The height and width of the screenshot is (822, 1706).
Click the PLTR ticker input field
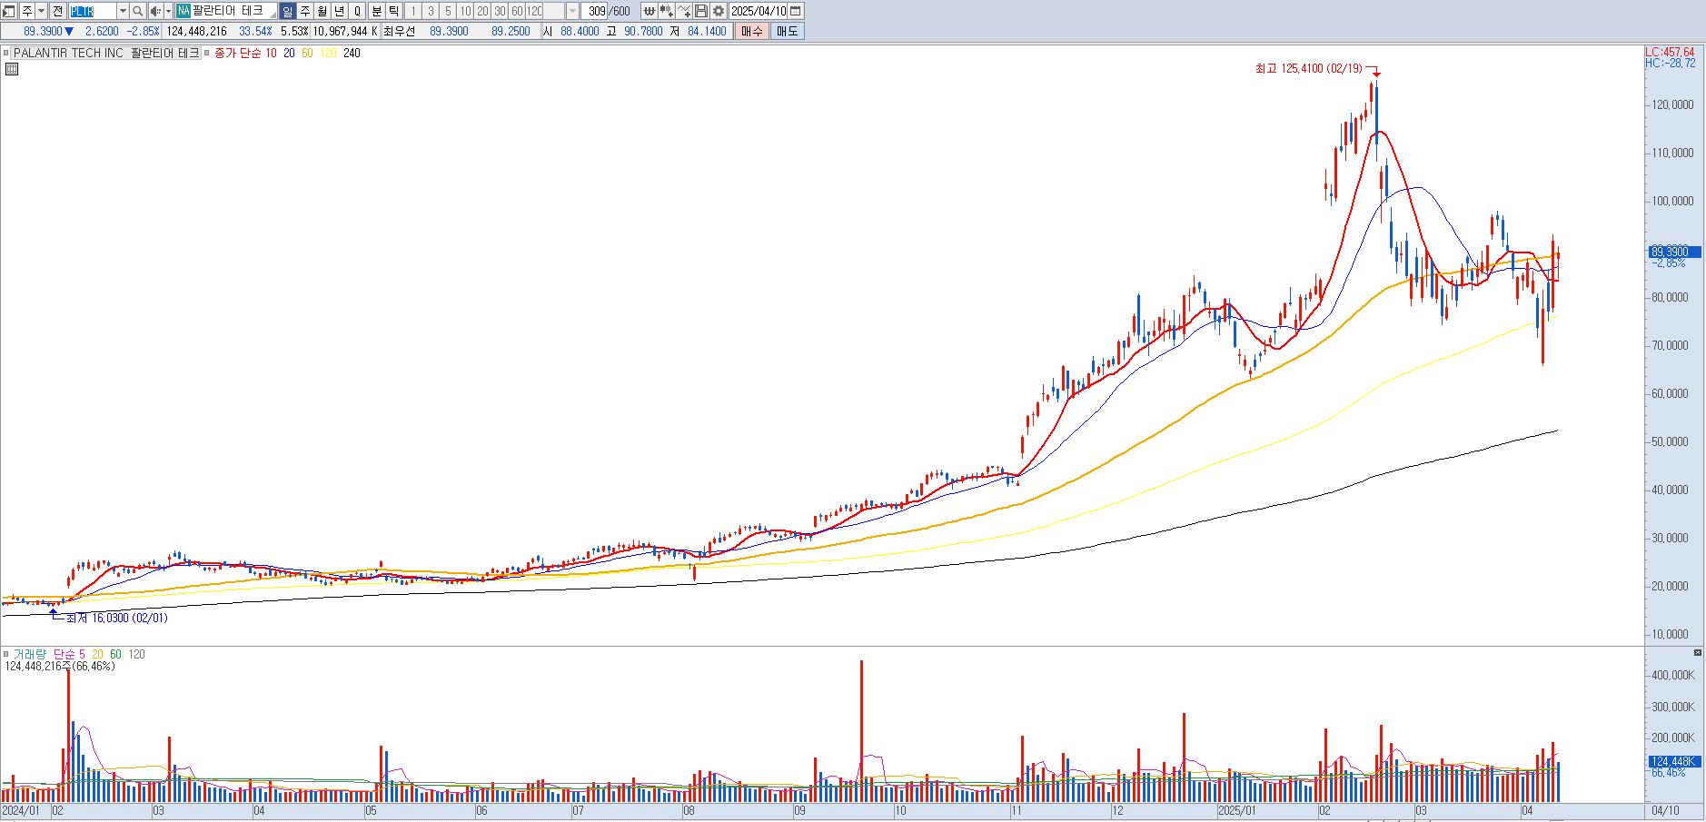[93, 11]
